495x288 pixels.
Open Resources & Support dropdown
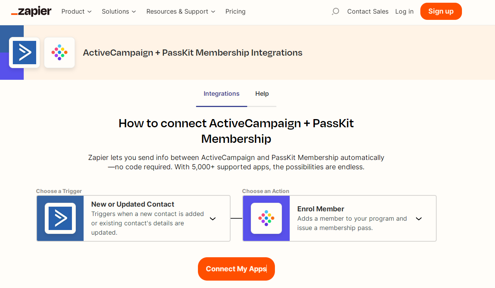(x=181, y=12)
